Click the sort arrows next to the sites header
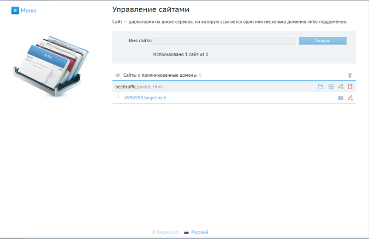This screenshot has height=239, width=369. click(200, 75)
